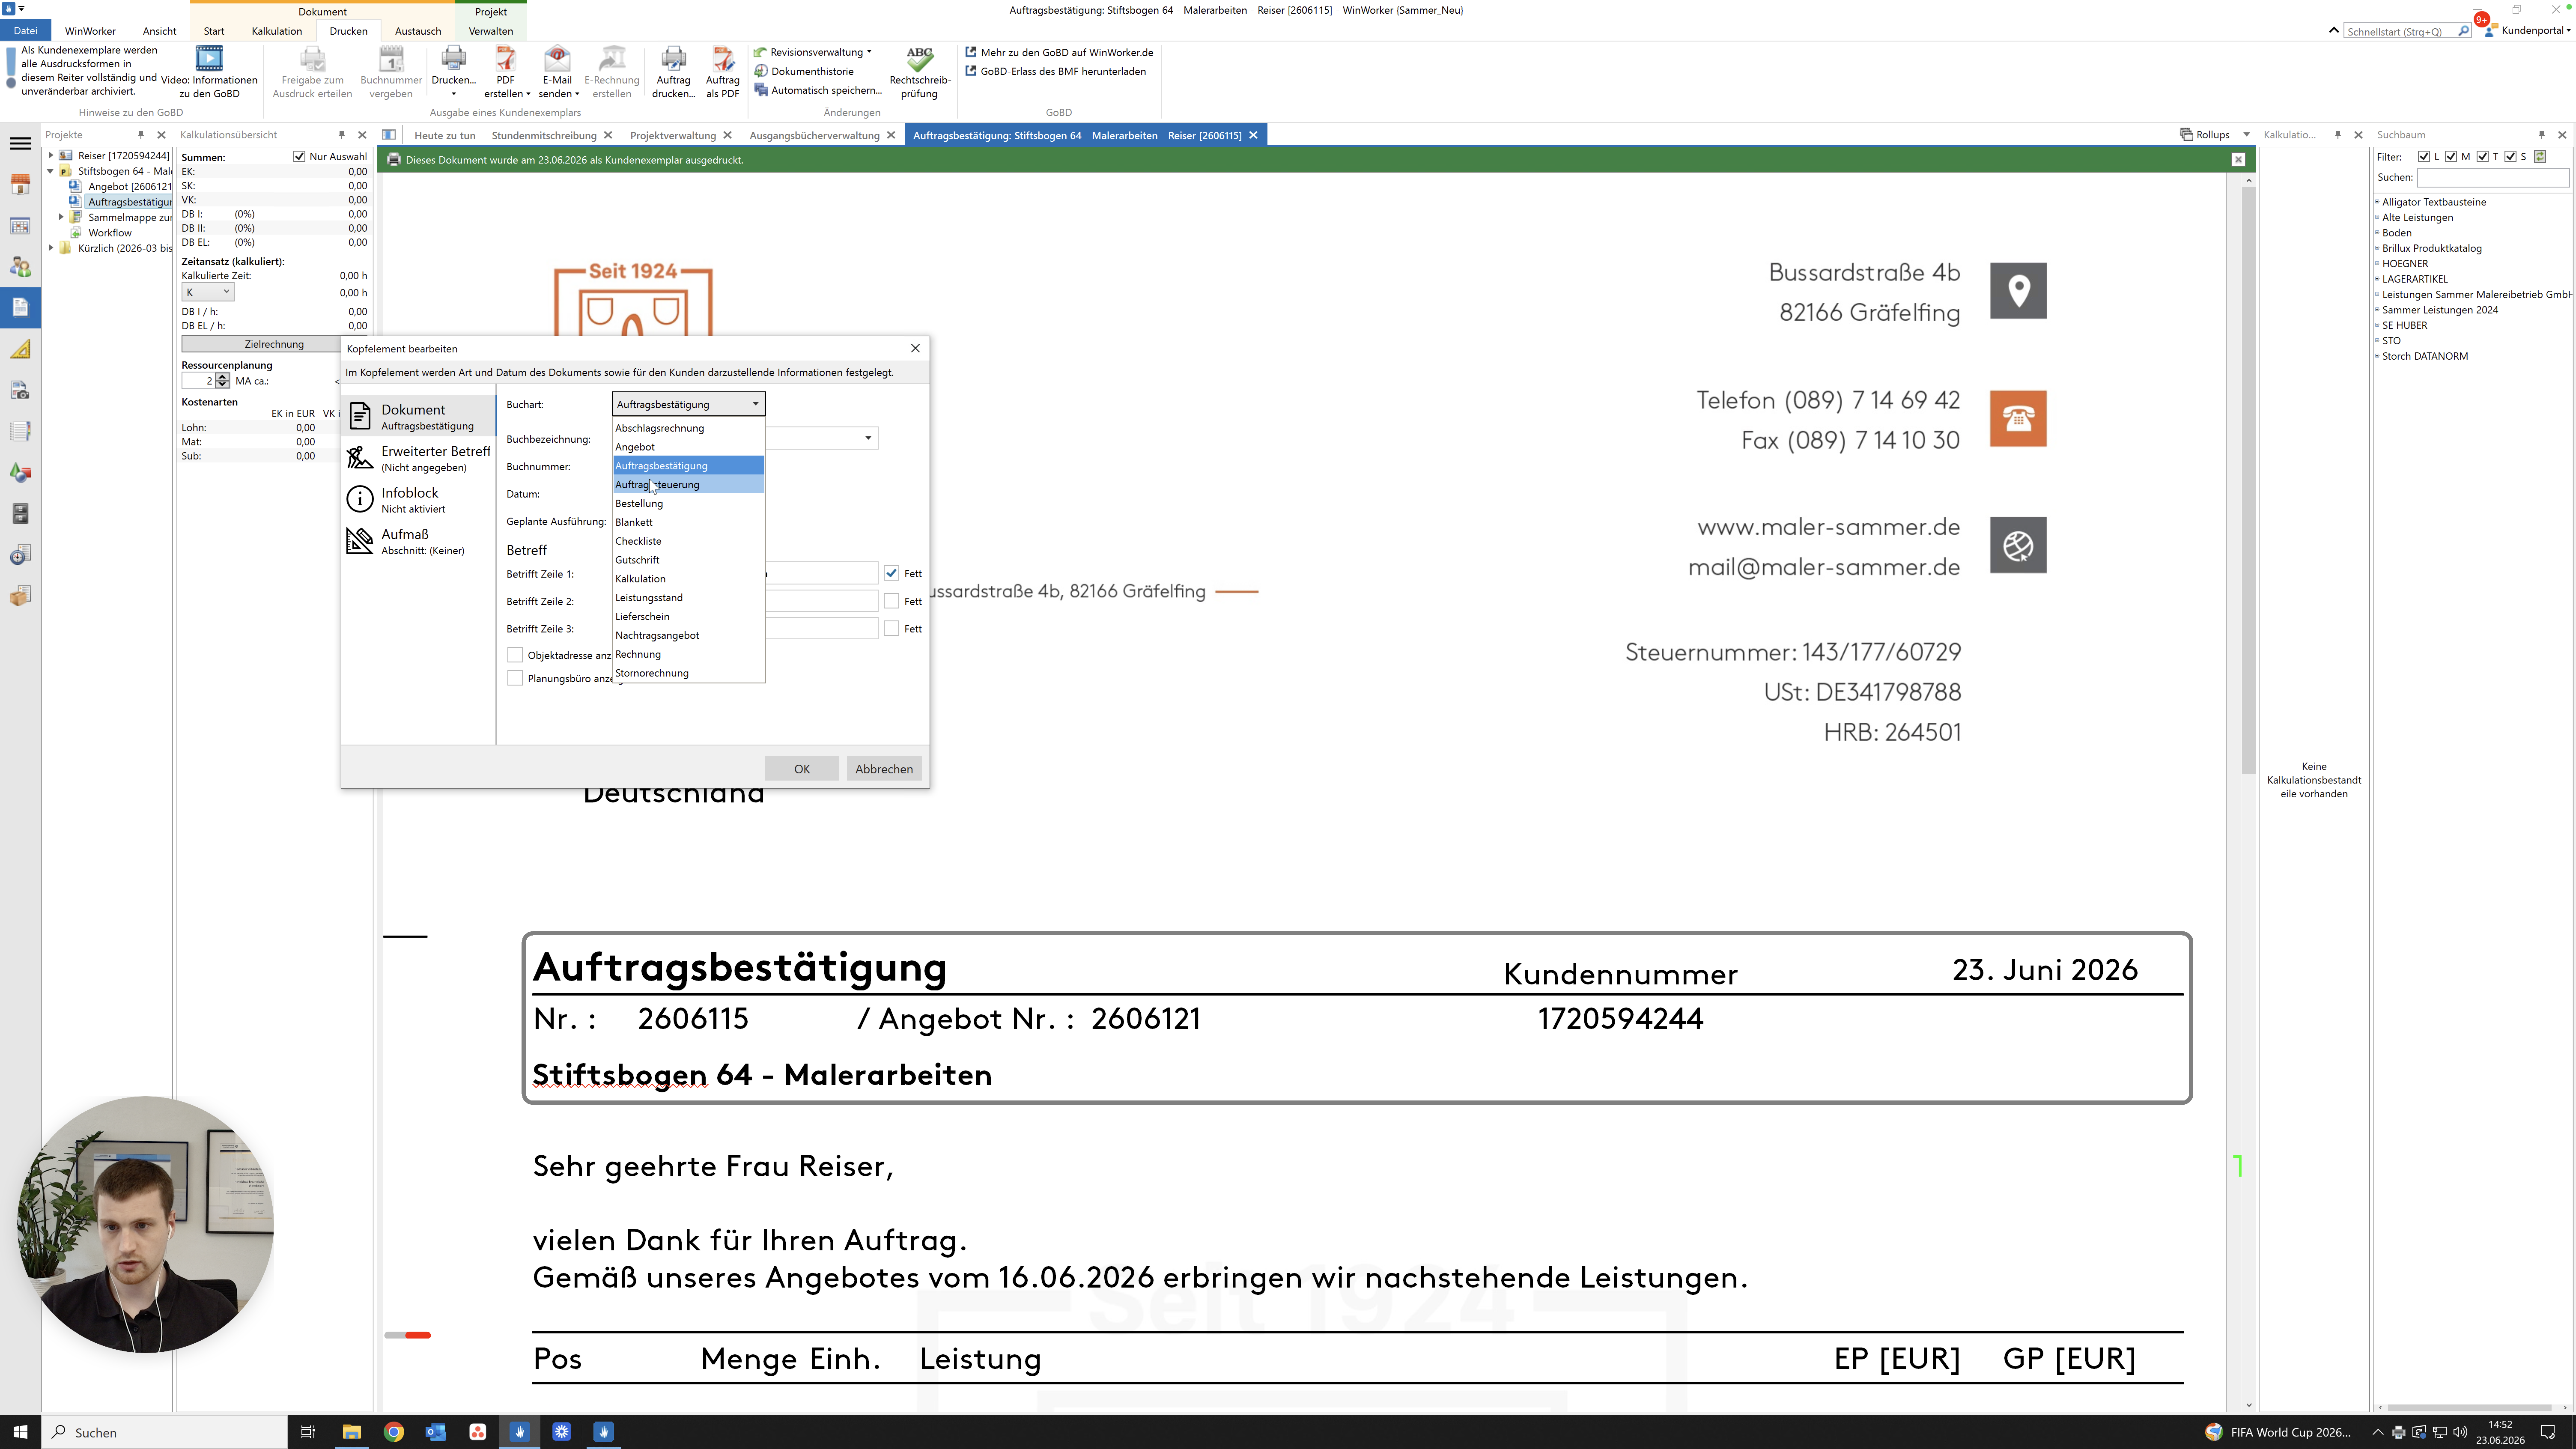
Task: Uncheck Fett for Betrifft Zeile 1
Action: pyautogui.click(x=892, y=573)
